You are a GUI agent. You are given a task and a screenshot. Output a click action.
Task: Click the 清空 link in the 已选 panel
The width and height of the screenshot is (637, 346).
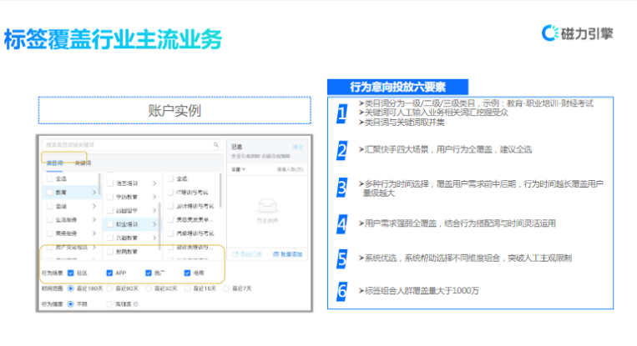pyautogui.click(x=298, y=147)
